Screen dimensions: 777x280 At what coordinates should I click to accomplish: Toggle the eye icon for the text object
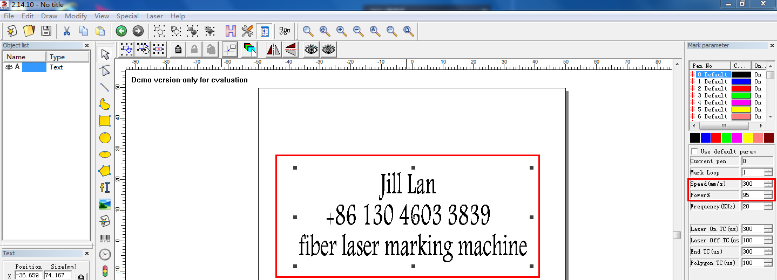(8, 67)
